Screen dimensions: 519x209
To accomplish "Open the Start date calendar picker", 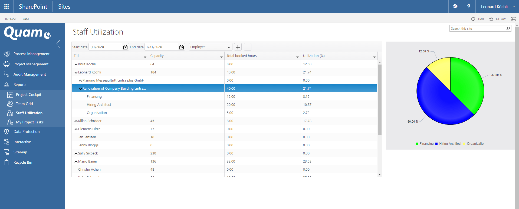I will [x=125, y=47].
